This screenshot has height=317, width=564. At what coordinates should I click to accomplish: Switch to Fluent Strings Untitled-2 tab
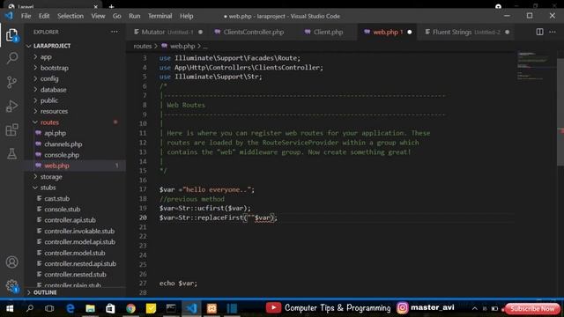(x=467, y=32)
